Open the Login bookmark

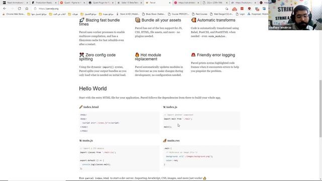(x=240, y=14)
